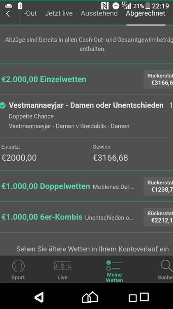173x309 pixels.
Task: Open the Cash-Out tab
Action: (x=30, y=13)
